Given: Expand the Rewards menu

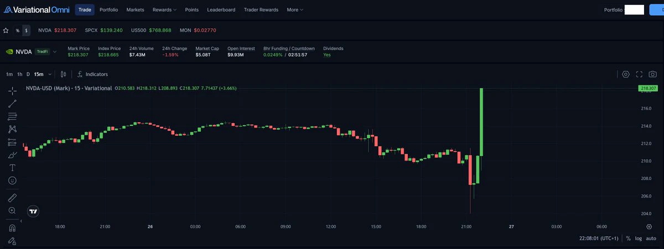Looking at the screenshot, I should 165,9.
